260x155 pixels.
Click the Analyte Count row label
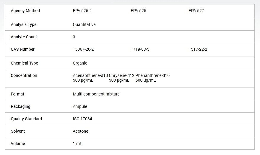coord(24,37)
